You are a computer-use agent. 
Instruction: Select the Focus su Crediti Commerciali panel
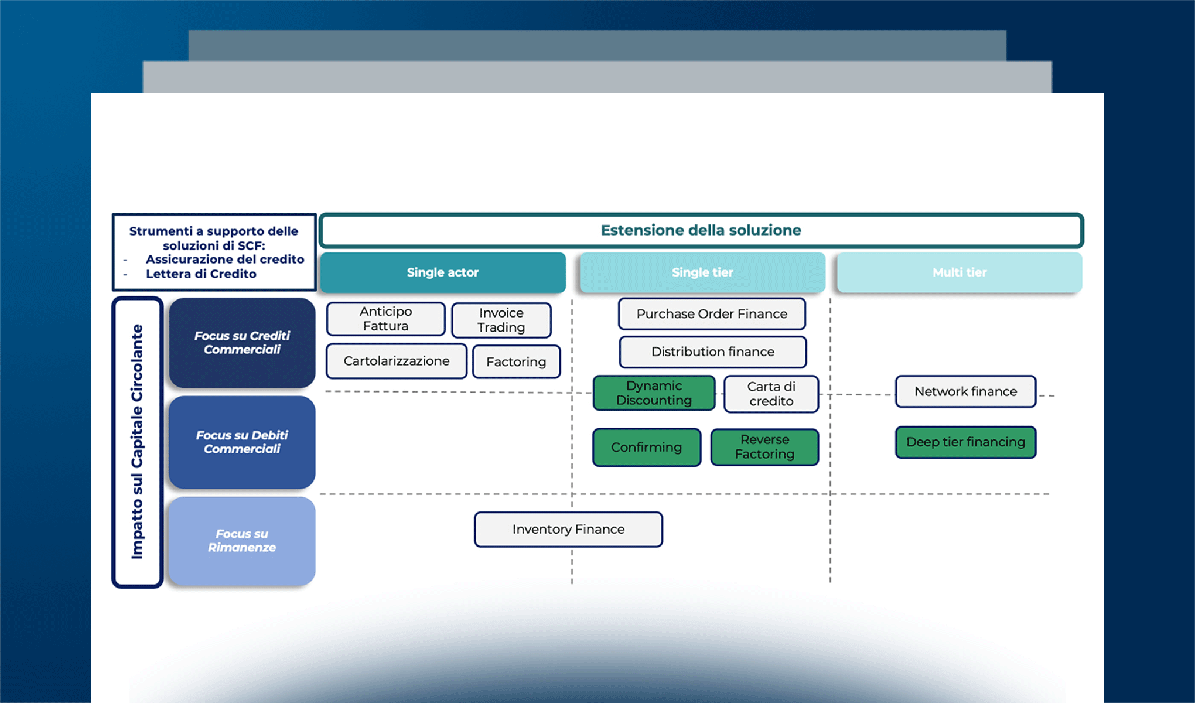pos(242,343)
